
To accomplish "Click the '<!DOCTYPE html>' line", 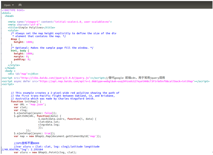I will (13, 10).
